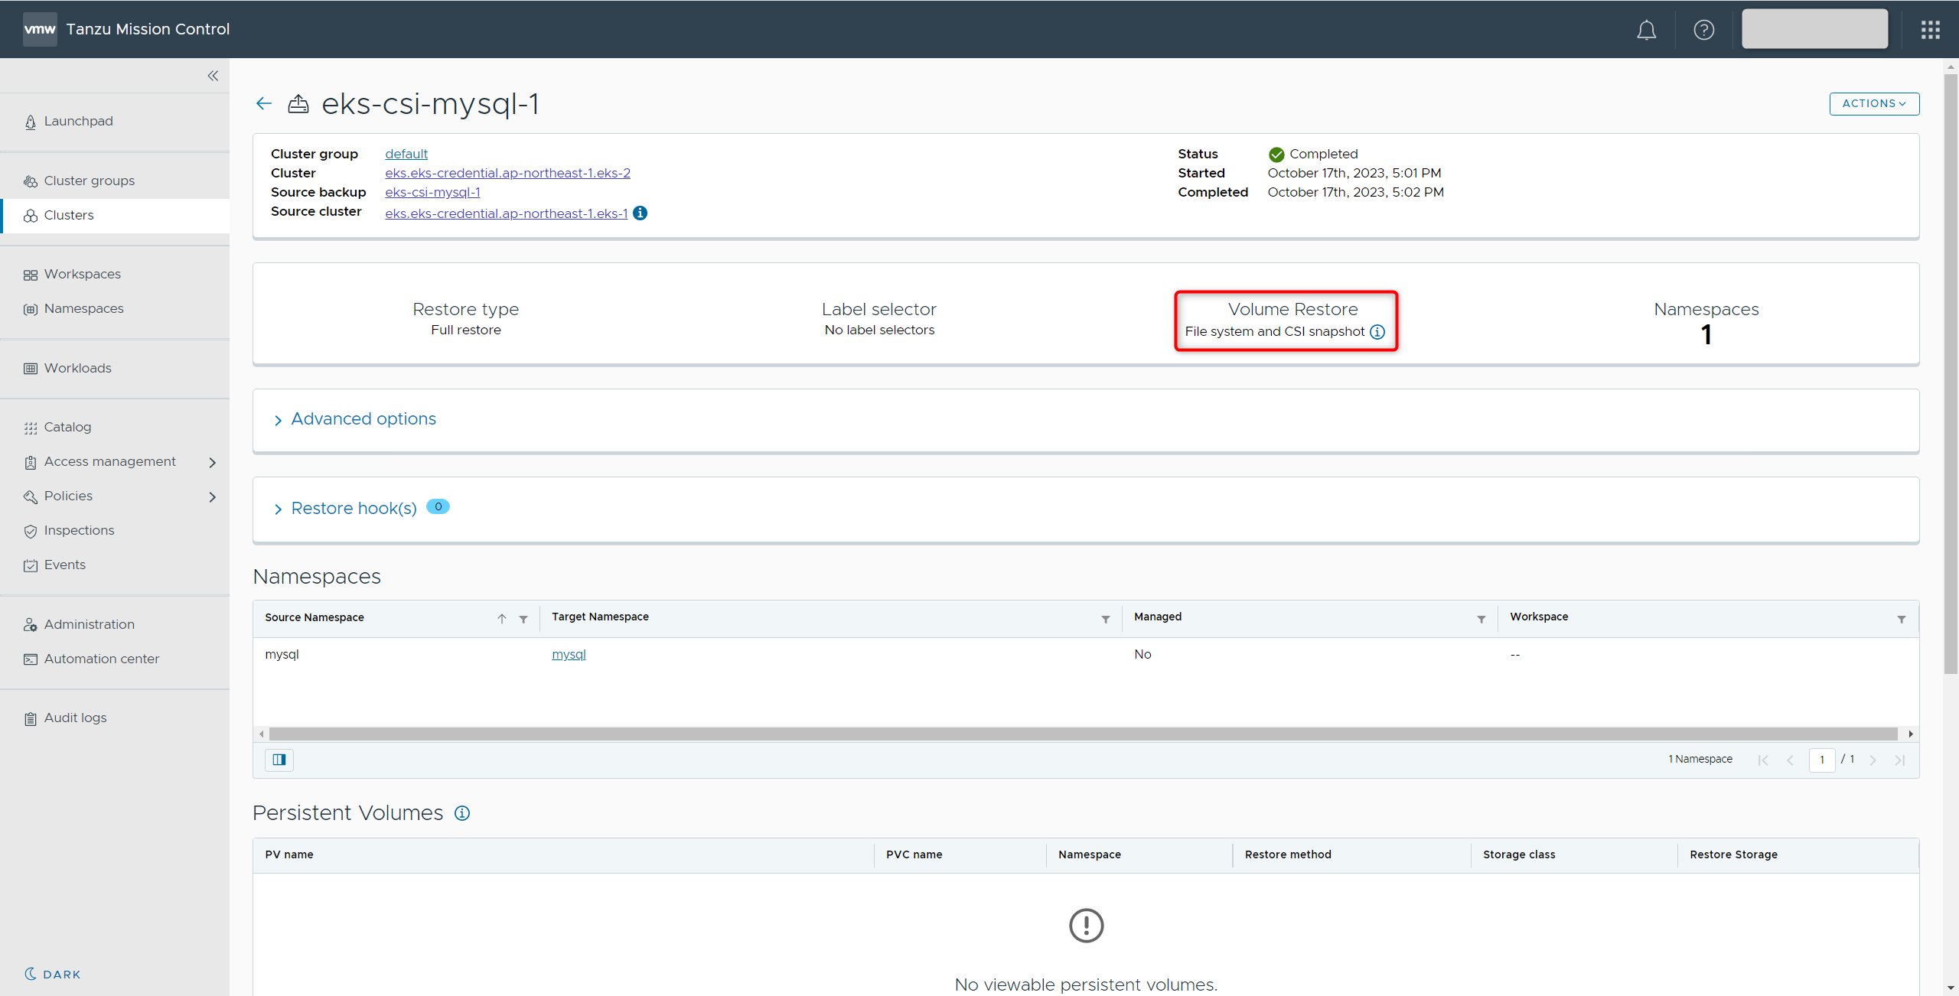The width and height of the screenshot is (1959, 996).
Task: Click the mysql Target Namespace link
Action: point(569,654)
